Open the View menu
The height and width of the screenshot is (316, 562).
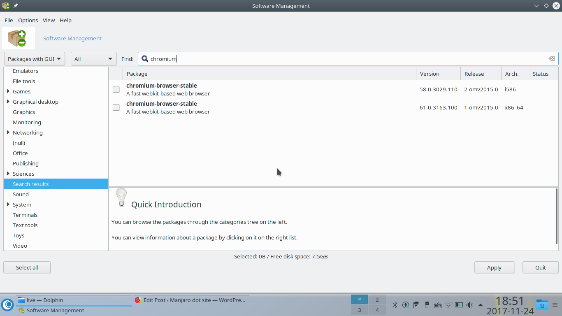[49, 20]
